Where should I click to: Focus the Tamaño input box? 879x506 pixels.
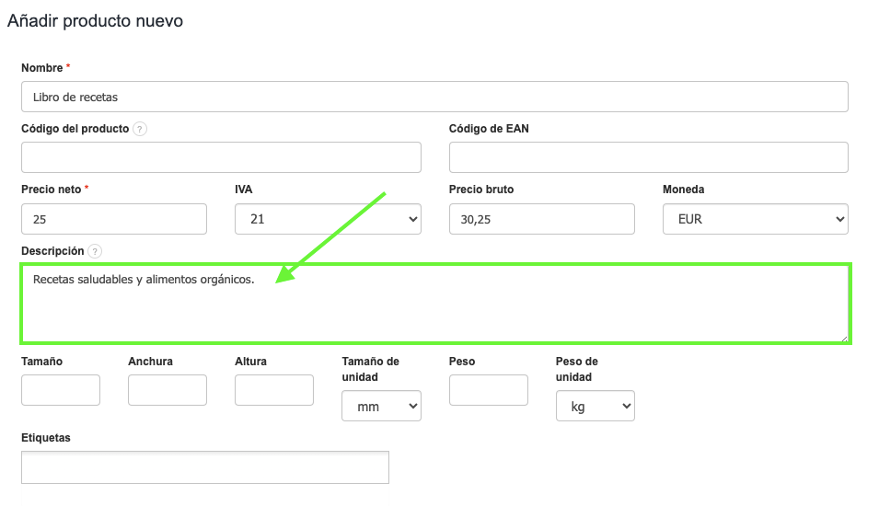[61, 390]
